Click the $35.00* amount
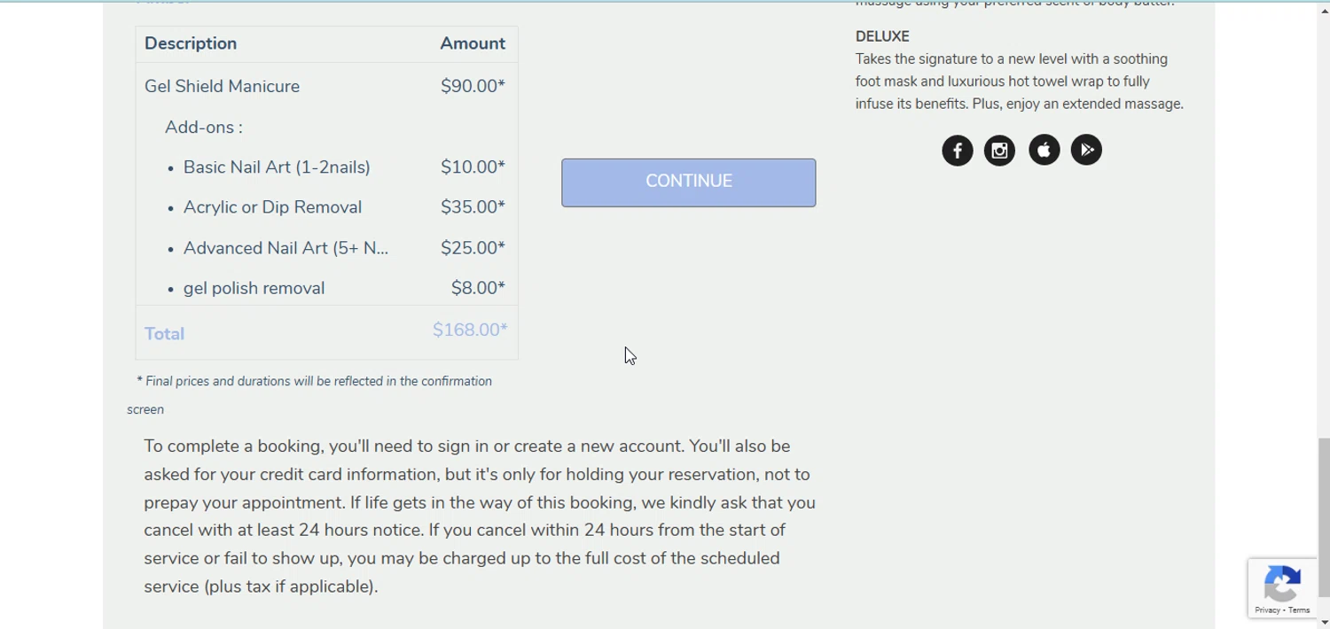The width and height of the screenshot is (1330, 629). (x=473, y=207)
